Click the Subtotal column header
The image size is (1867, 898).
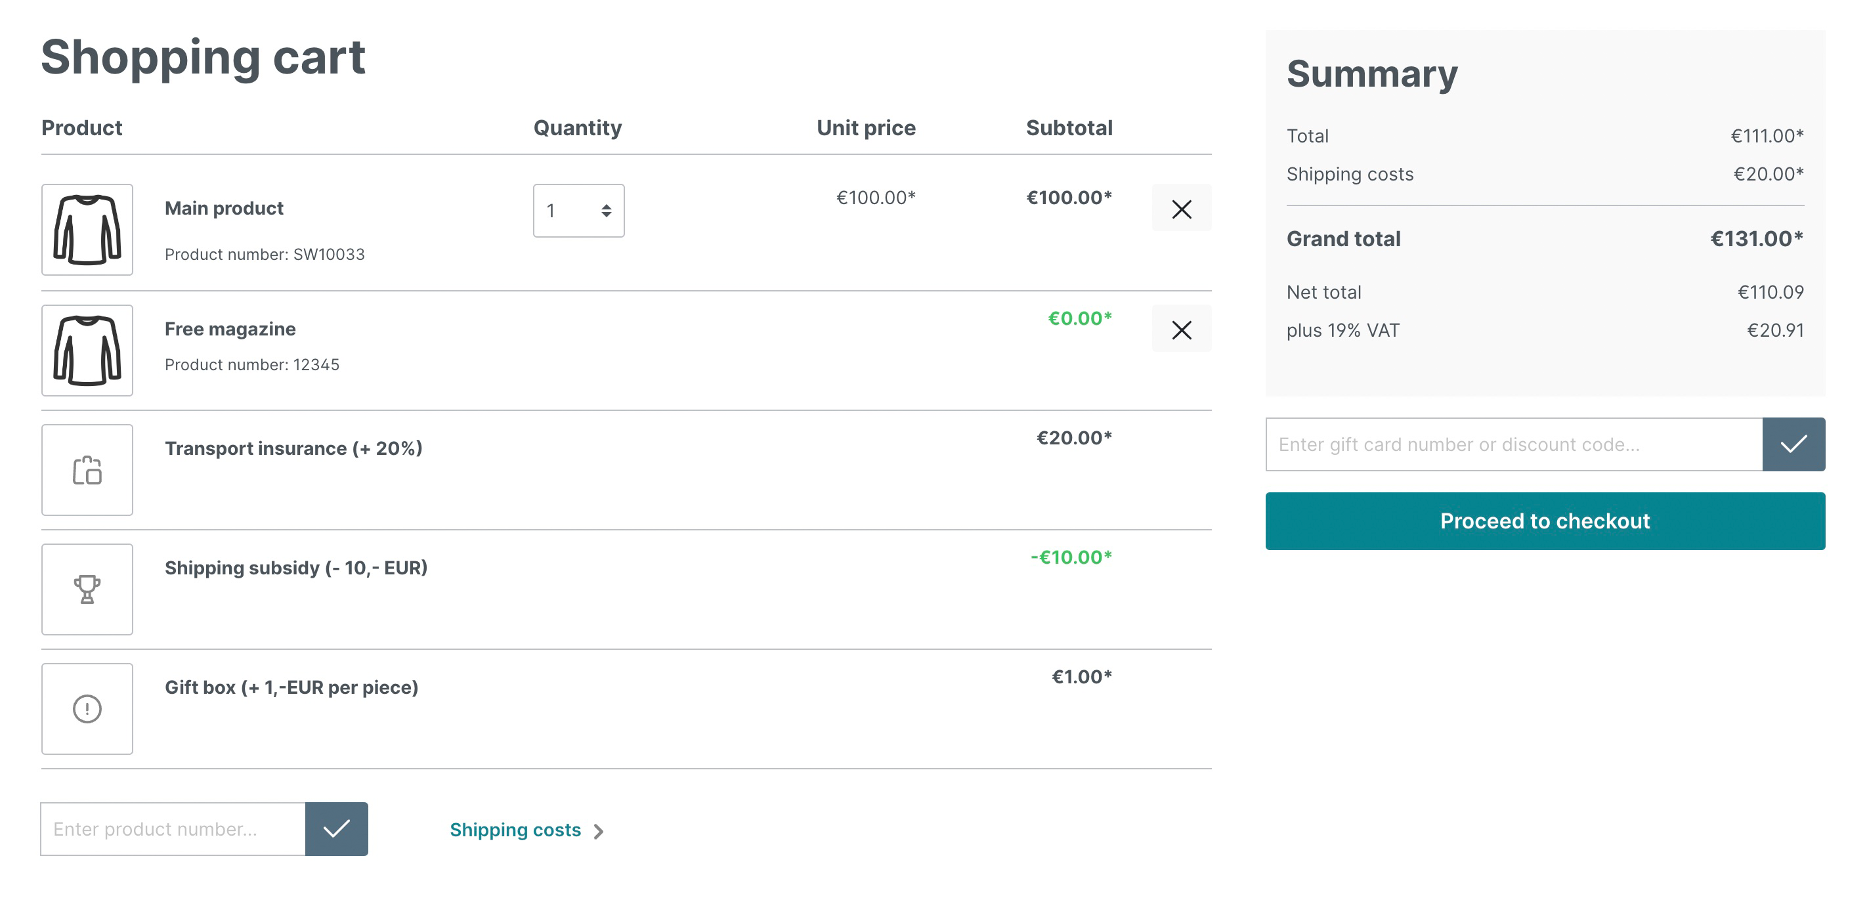click(x=1069, y=127)
